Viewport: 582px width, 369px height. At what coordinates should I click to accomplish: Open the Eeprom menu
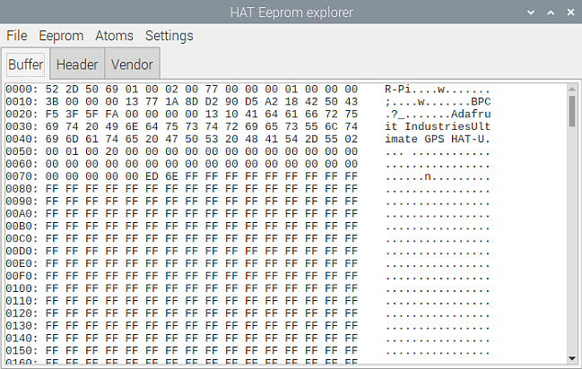pos(61,36)
